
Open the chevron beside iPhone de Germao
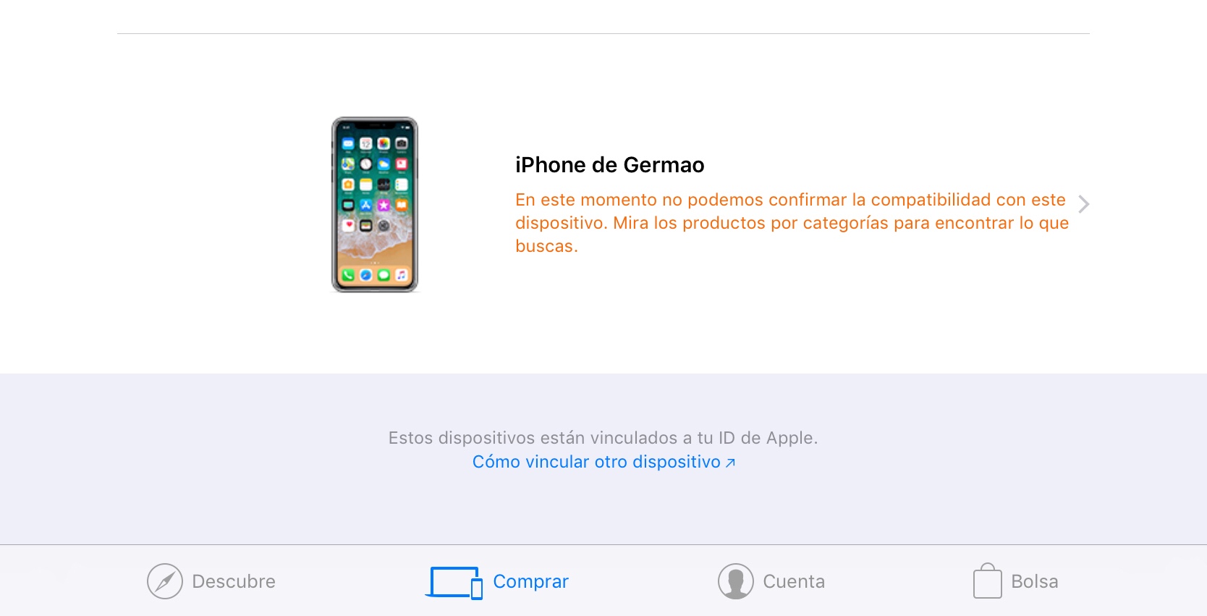1083,204
